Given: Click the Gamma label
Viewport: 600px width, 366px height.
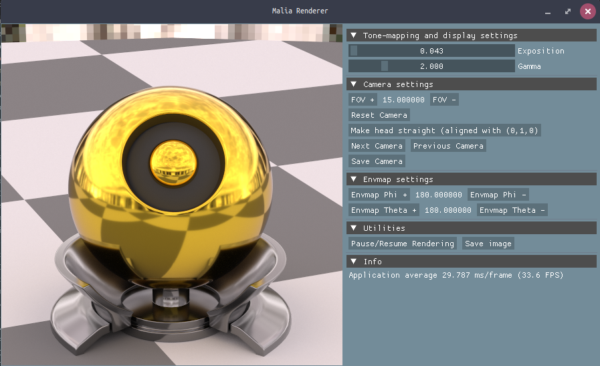Looking at the screenshot, I should [529, 66].
